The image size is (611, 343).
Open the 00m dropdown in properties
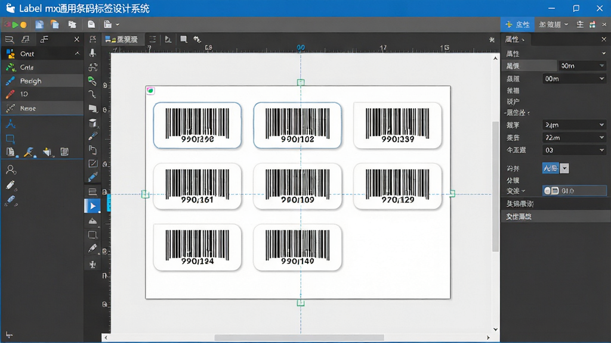575,79
